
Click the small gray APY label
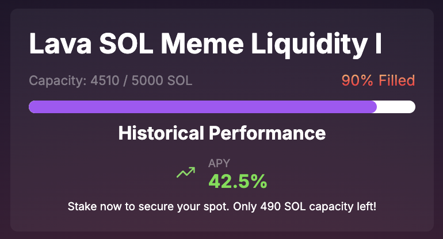pos(219,163)
